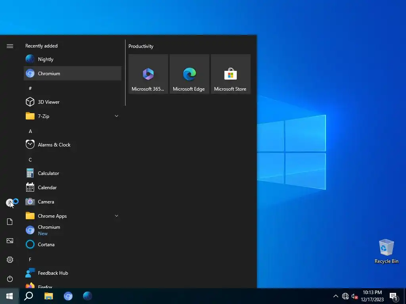Click the Productivity group title
Screen dimensions: 406x304
click(x=141, y=46)
